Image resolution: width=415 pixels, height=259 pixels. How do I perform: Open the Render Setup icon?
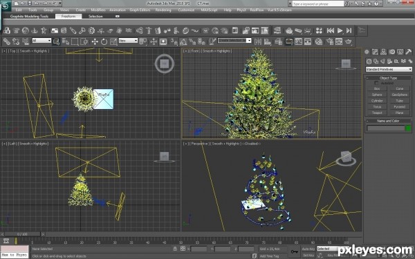tap(330, 41)
